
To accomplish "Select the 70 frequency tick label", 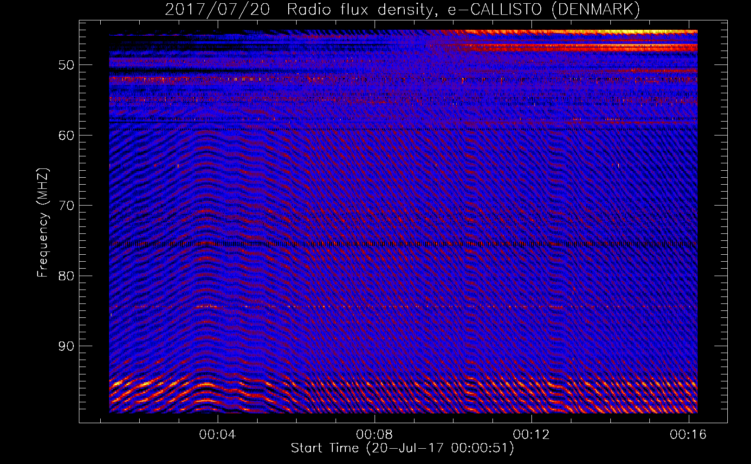I will 66,206.
